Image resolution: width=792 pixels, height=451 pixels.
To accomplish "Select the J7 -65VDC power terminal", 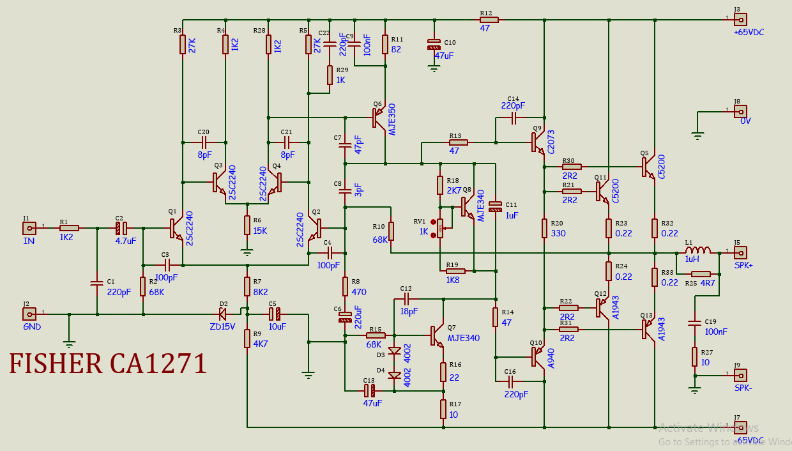I will (740, 427).
